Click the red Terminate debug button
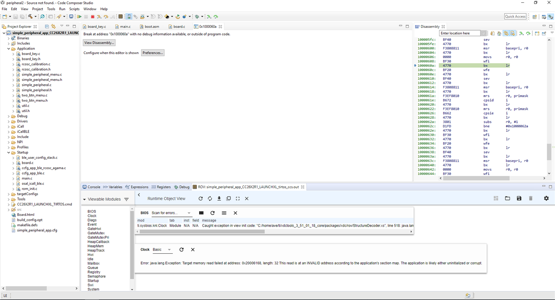This screenshot has height=300, width=555. 92,17
